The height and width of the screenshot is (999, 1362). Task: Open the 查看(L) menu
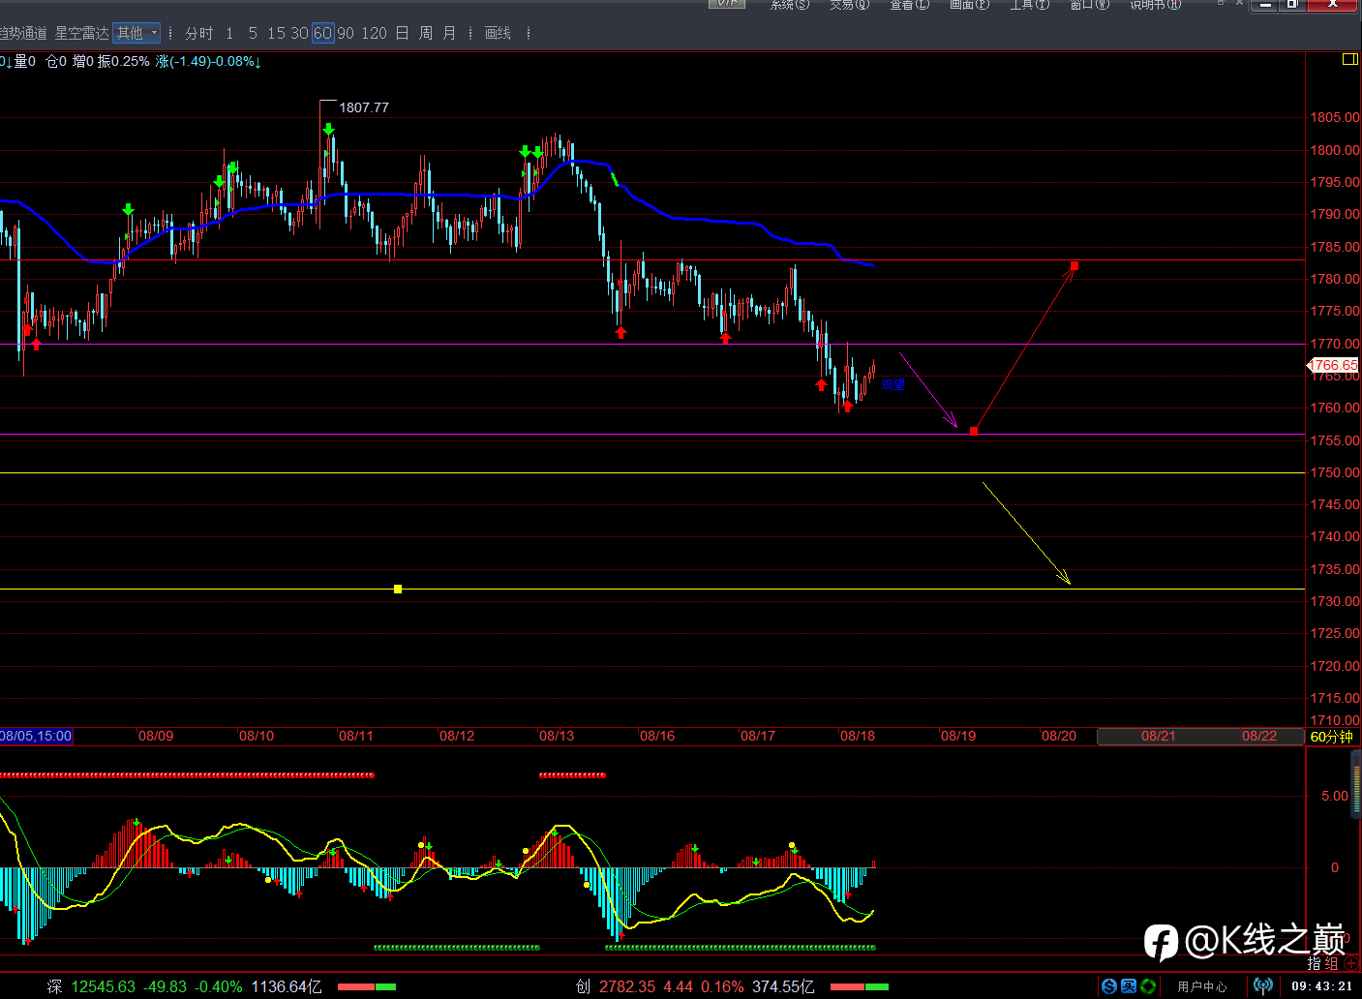click(909, 5)
